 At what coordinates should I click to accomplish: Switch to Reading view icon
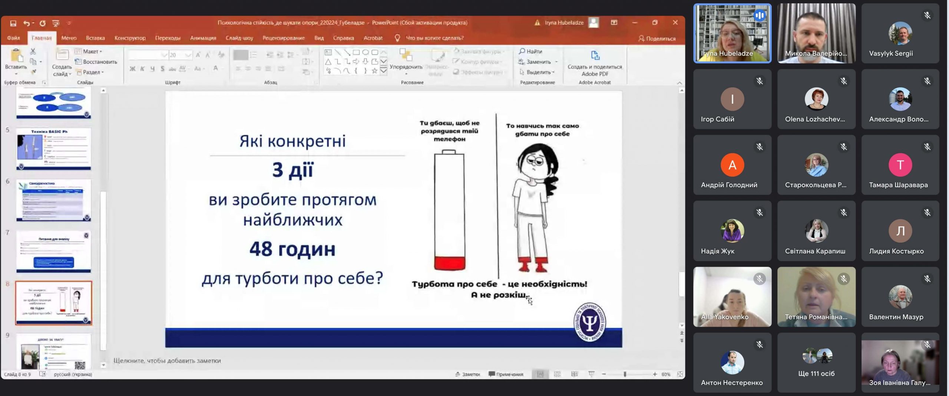pos(574,374)
